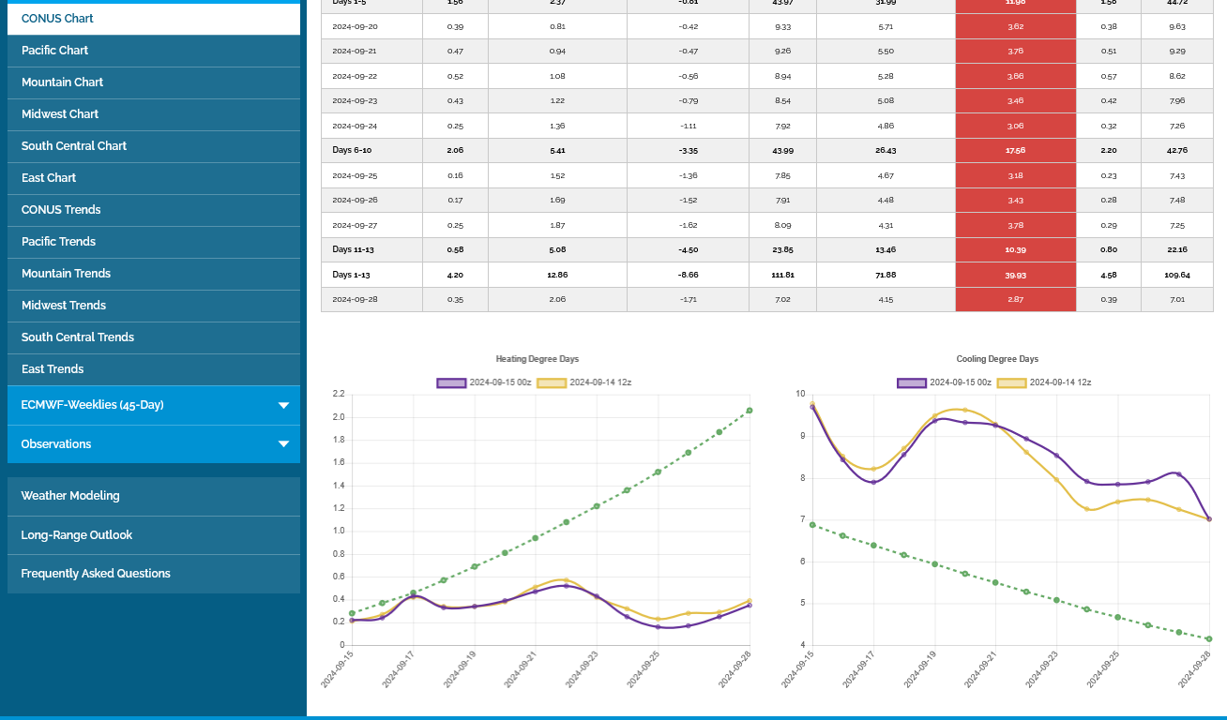Open the Weather Modeling section
1227x720 pixels.
click(x=70, y=496)
